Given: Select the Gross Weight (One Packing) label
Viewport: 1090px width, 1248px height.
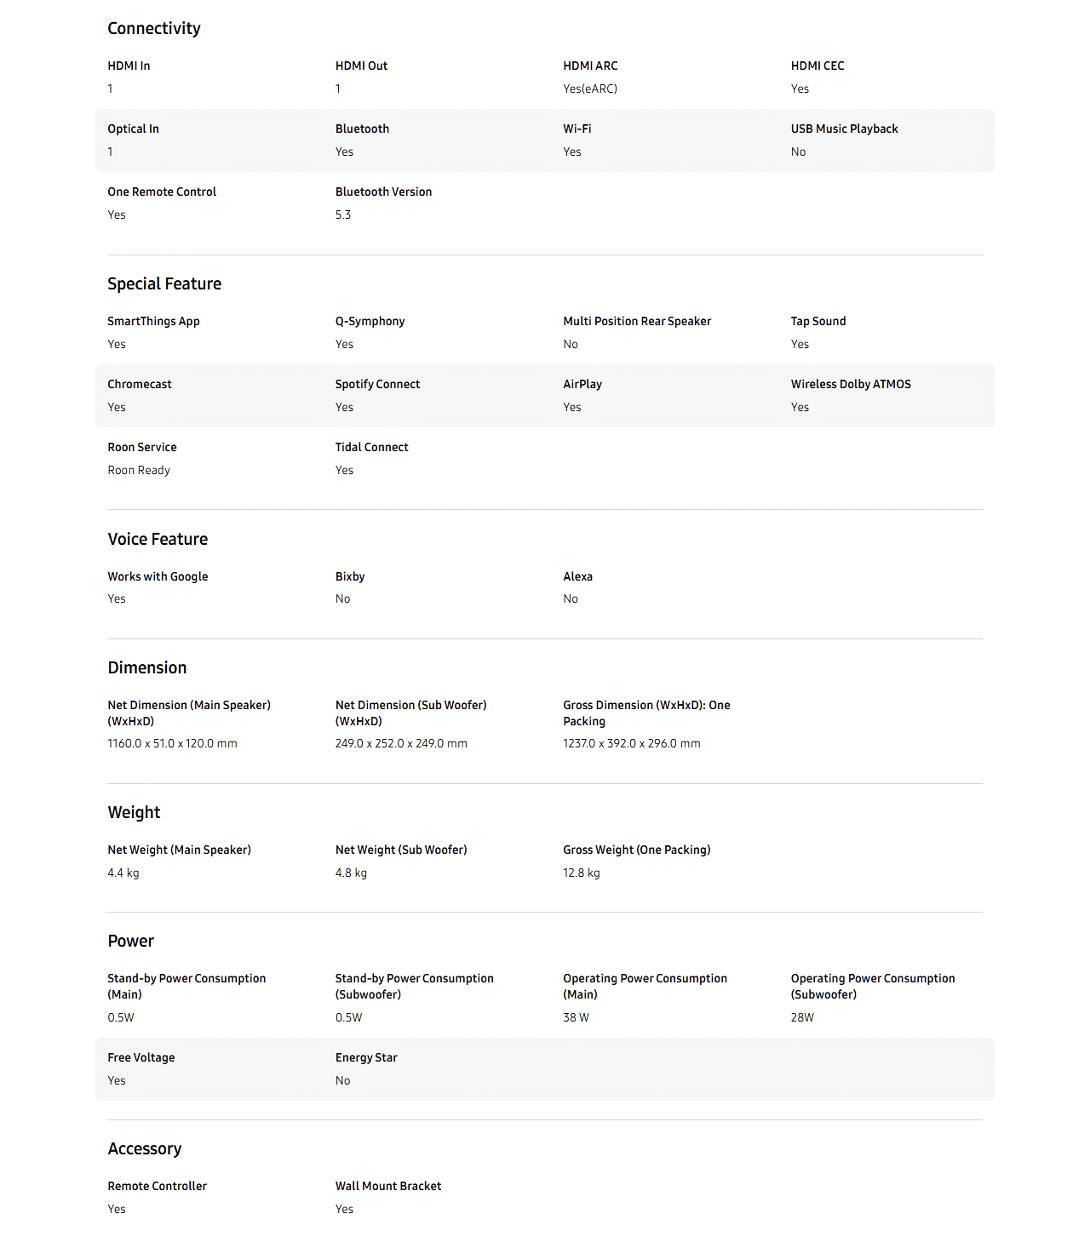Looking at the screenshot, I should (636, 850).
